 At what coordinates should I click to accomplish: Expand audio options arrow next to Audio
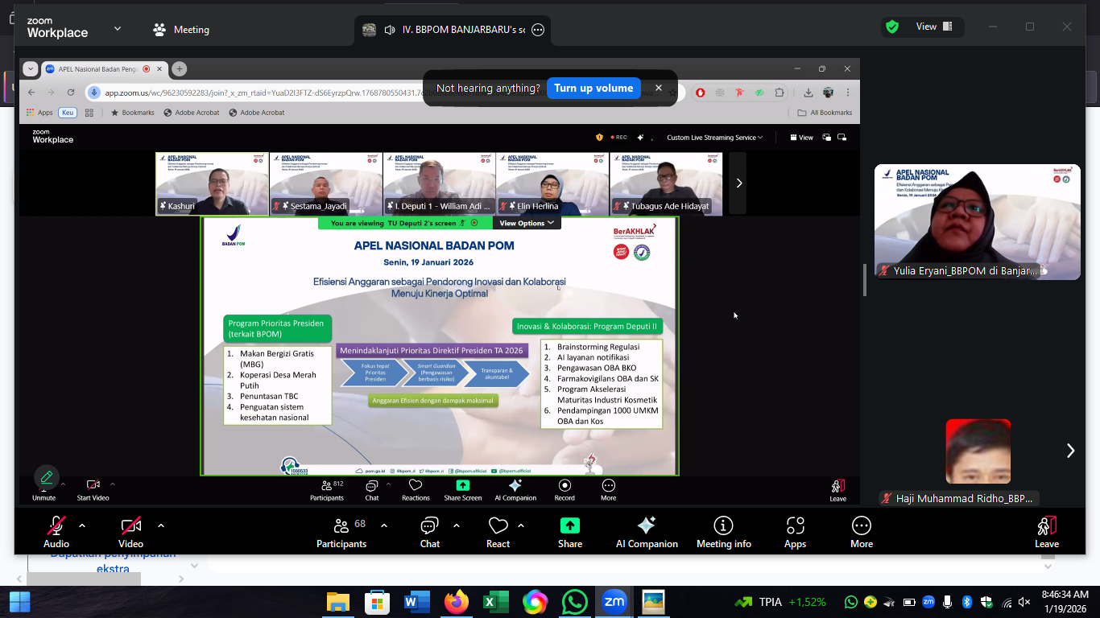pos(82,525)
